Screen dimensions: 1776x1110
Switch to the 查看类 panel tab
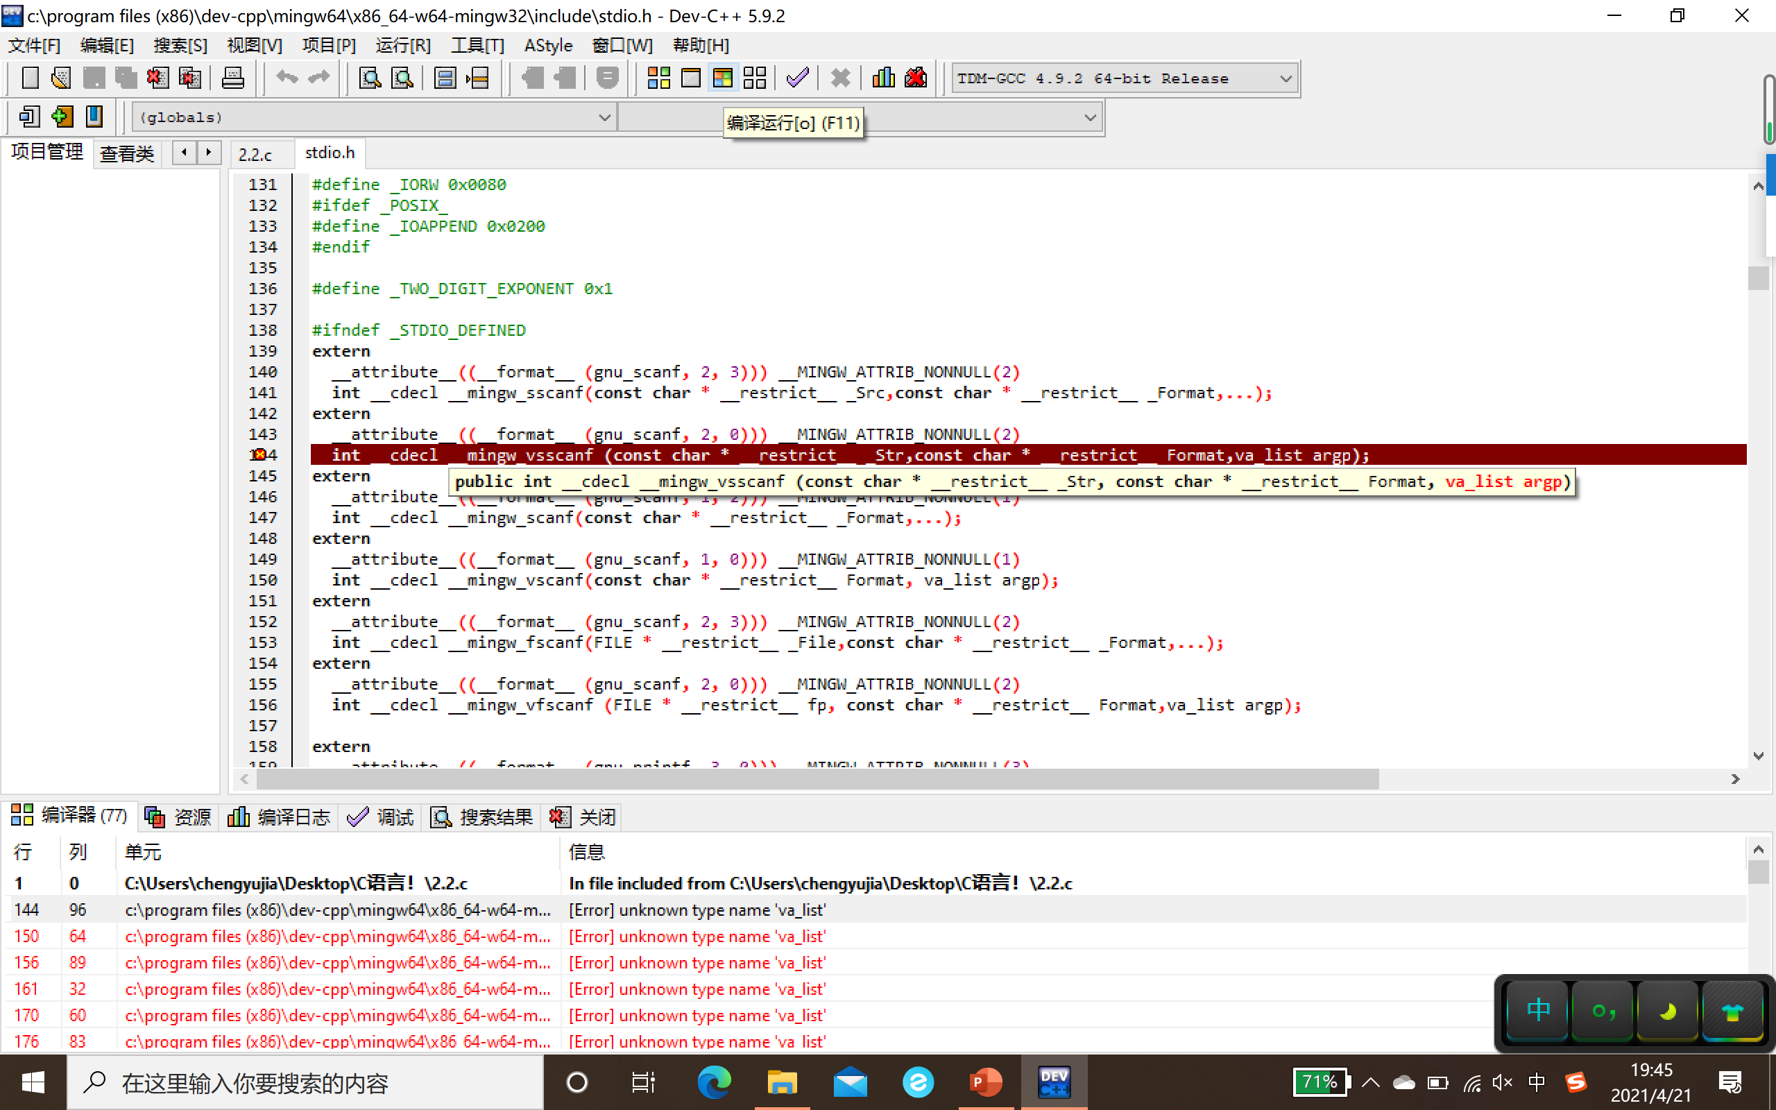127,154
